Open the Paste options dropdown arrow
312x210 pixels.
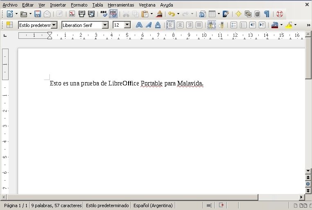pos(151,14)
